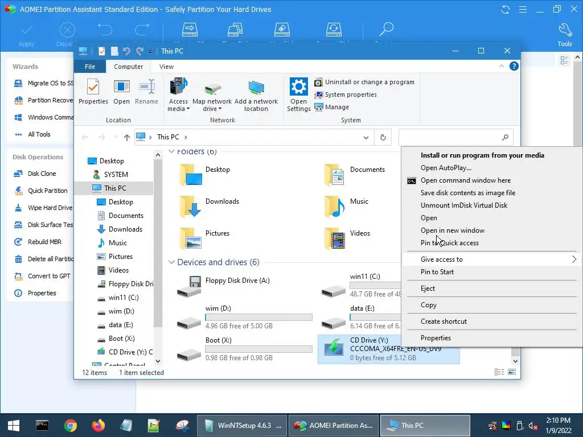Viewport: 583px width, 437px height.
Task: Click the Open icon in Location group
Action: click(x=122, y=92)
